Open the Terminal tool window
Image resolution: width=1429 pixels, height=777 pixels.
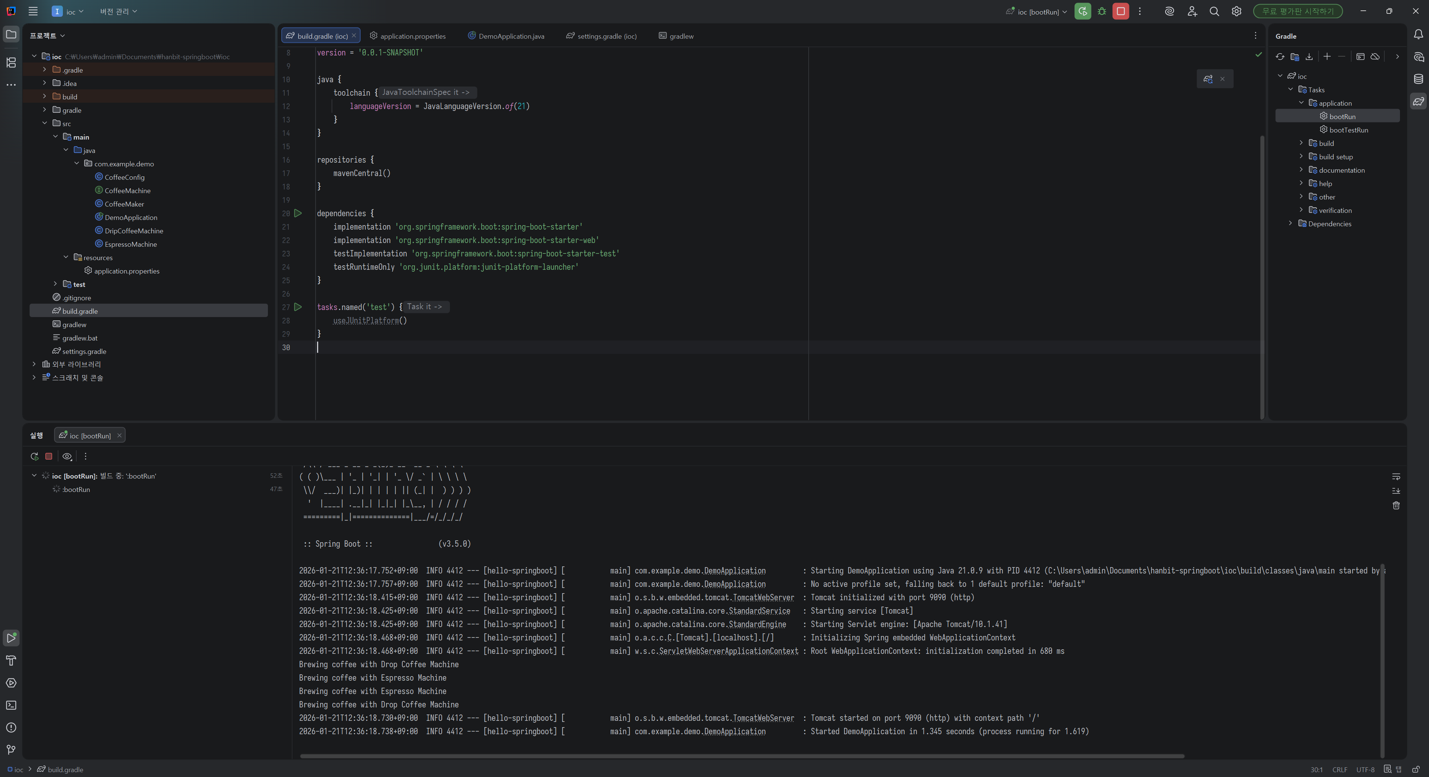(x=11, y=705)
